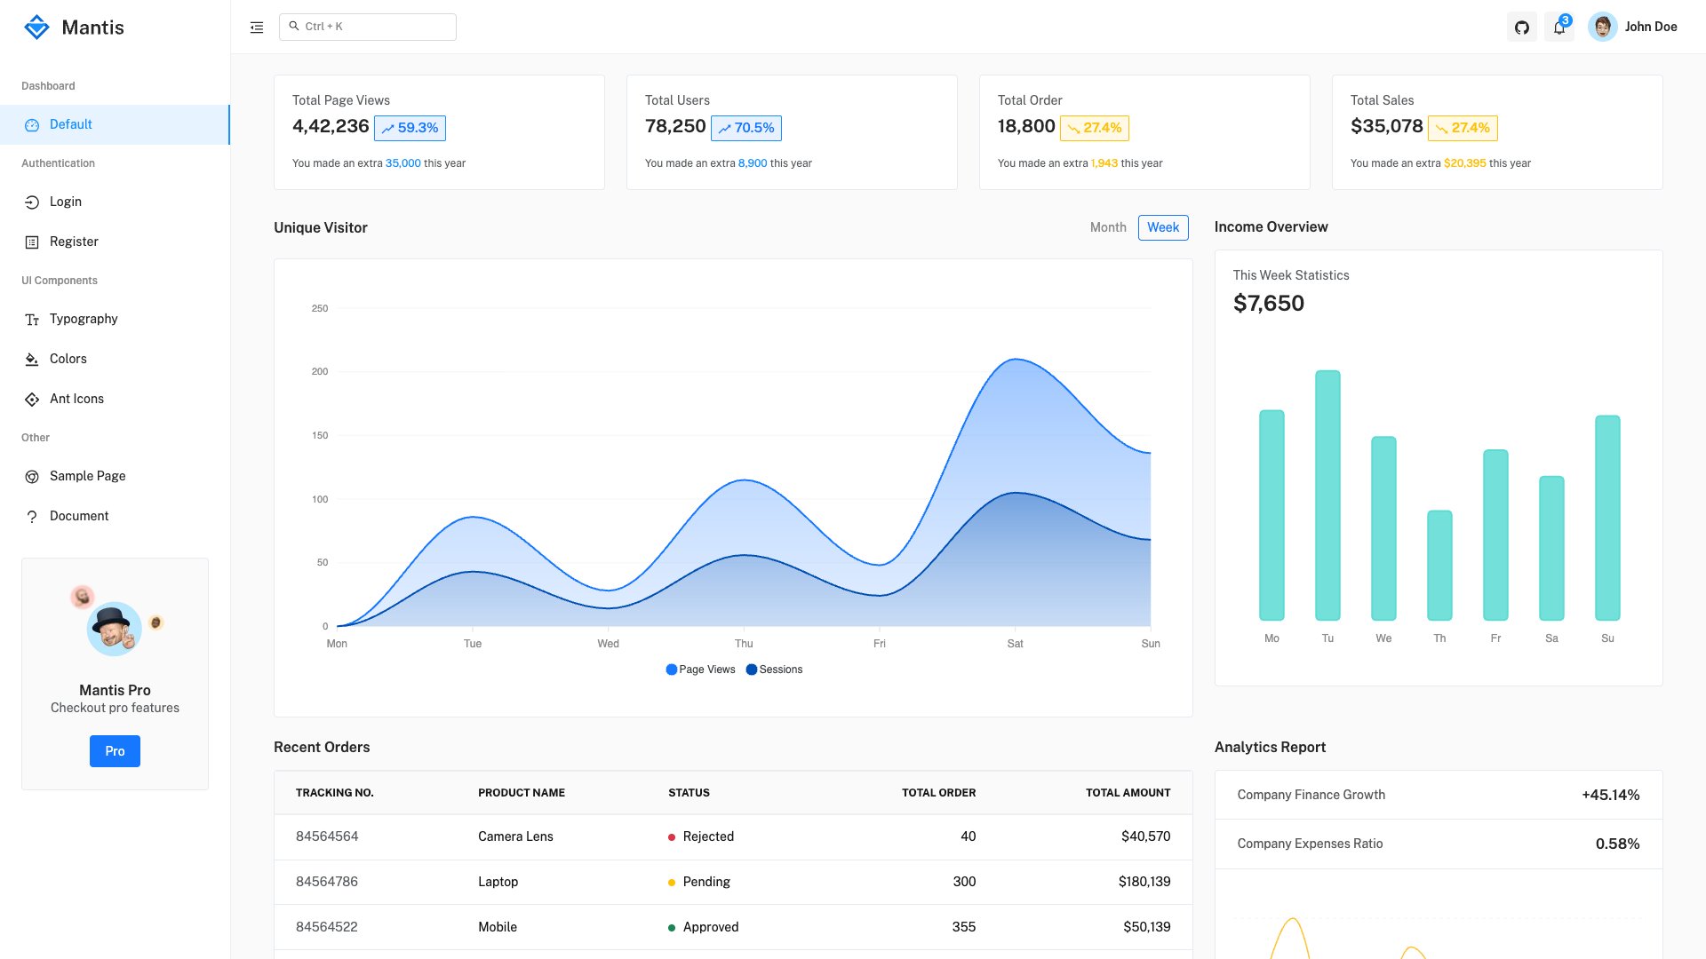Collapse the sidebar using the hamburger icon
The image size is (1706, 959).
coord(256,27)
